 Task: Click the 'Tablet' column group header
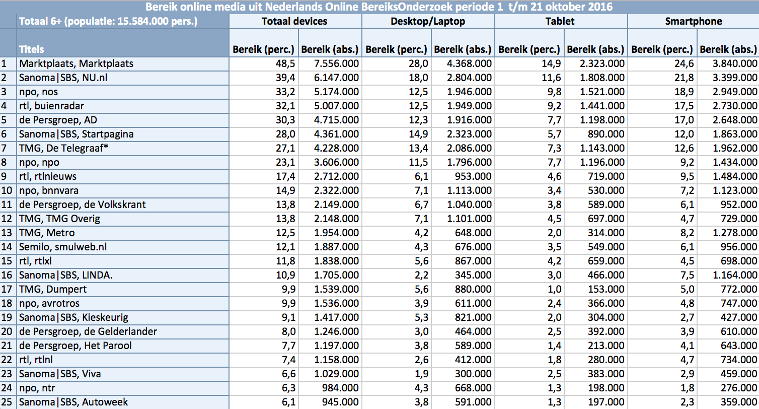tap(560, 21)
